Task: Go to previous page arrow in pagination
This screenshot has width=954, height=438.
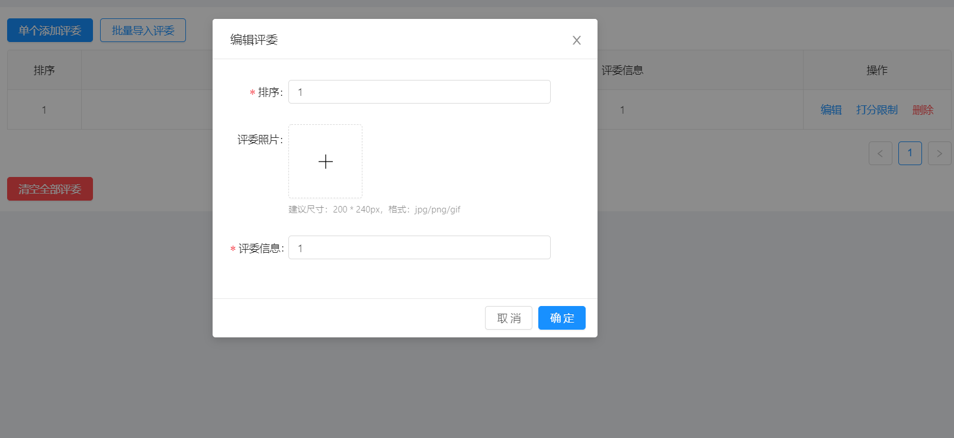Action: point(881,153)
